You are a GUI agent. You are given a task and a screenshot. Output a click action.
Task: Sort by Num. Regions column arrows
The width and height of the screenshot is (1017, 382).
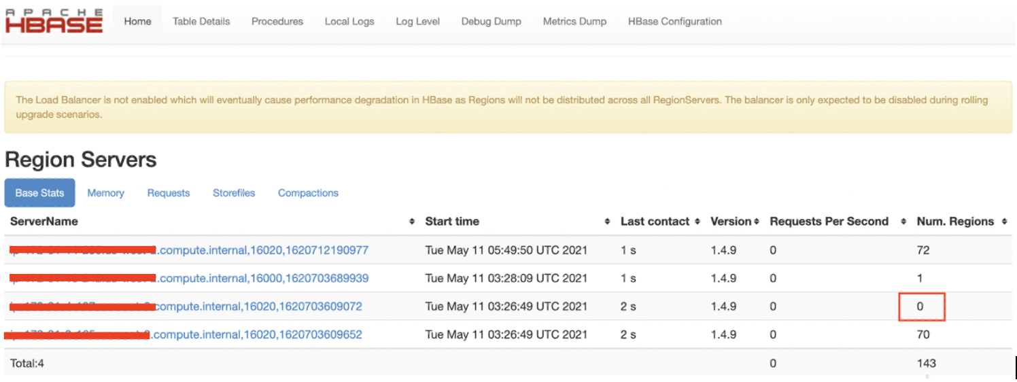click(x=1005, y=222)
